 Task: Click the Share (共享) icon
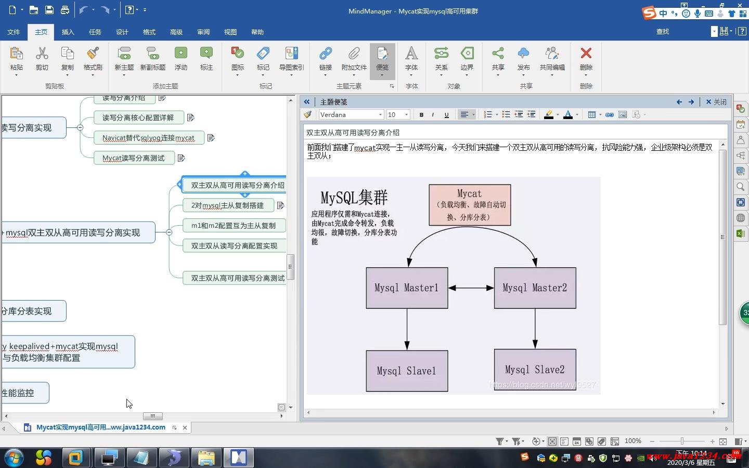498,54
